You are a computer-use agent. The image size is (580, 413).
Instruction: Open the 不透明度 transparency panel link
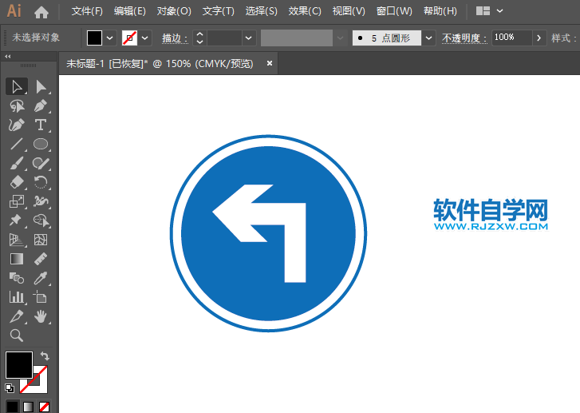point(464,38)
